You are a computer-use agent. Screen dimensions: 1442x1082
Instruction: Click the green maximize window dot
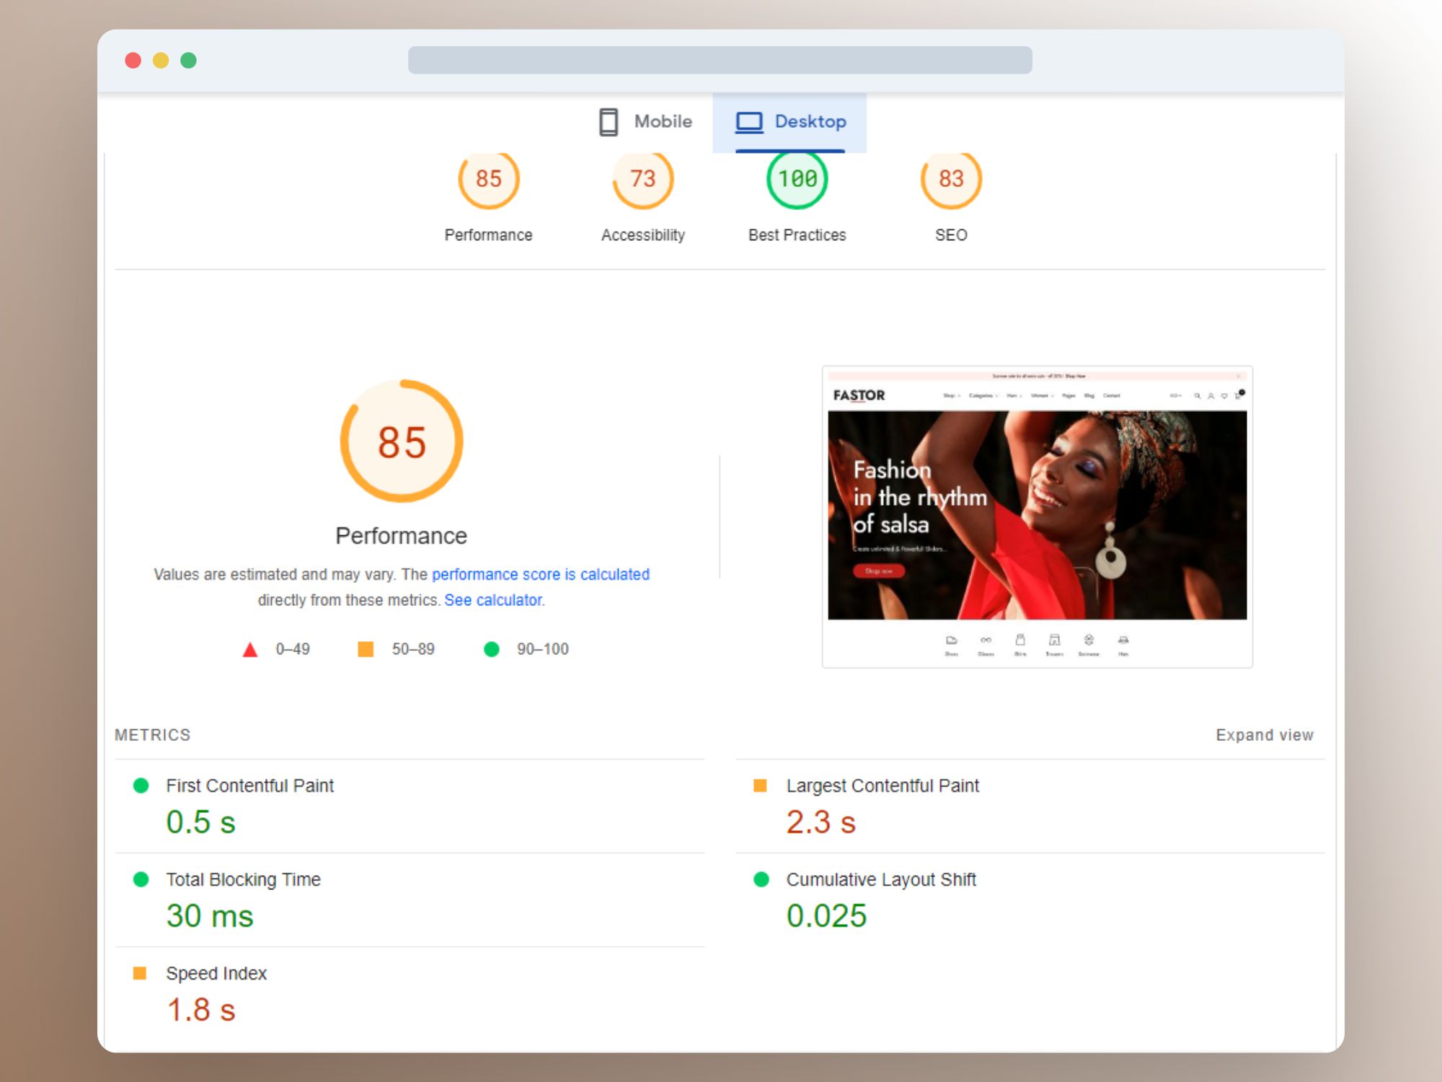[x=188, y=61]
